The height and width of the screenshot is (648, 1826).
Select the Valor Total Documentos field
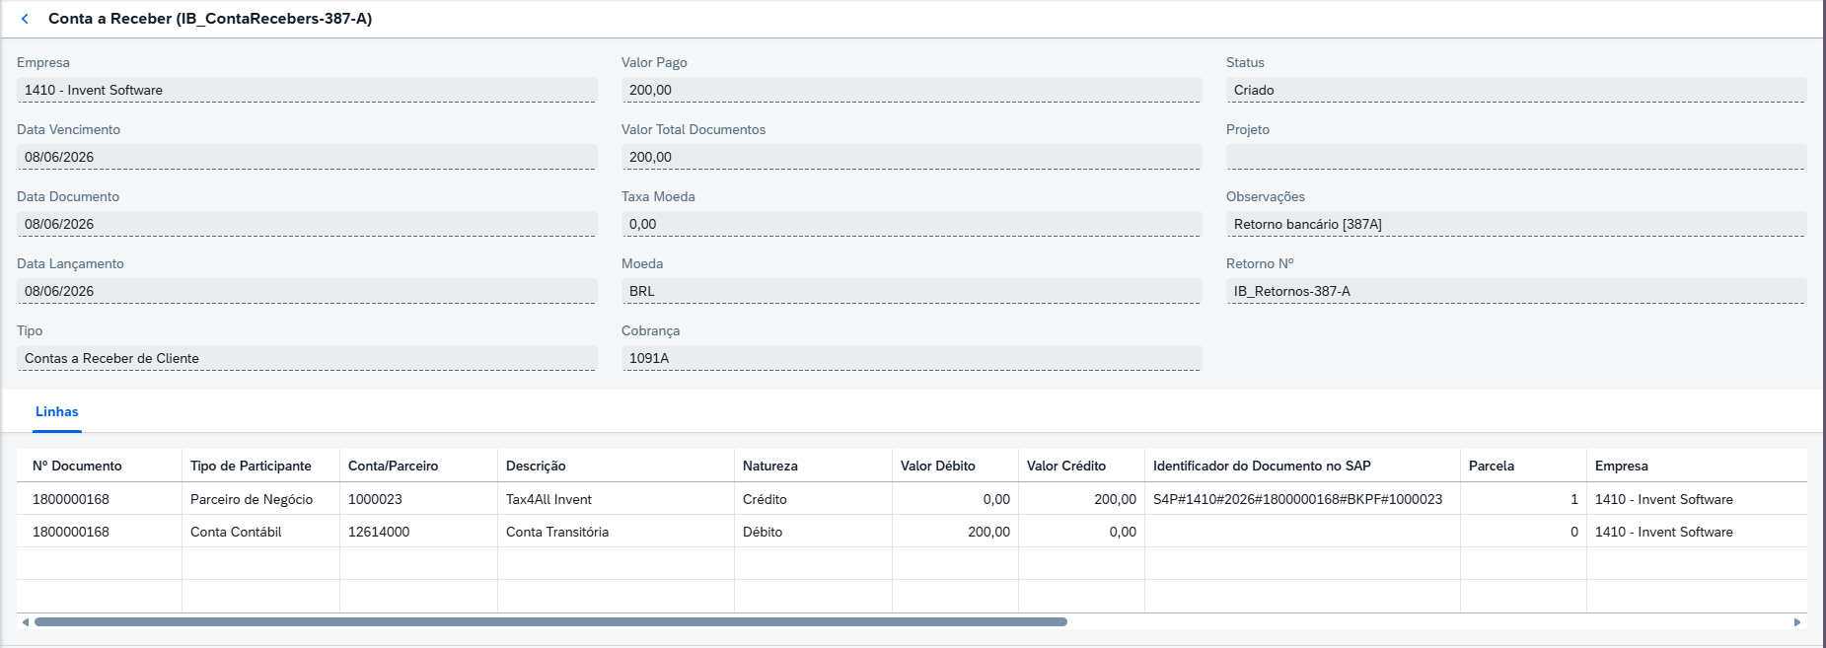[x=912, y=157]
